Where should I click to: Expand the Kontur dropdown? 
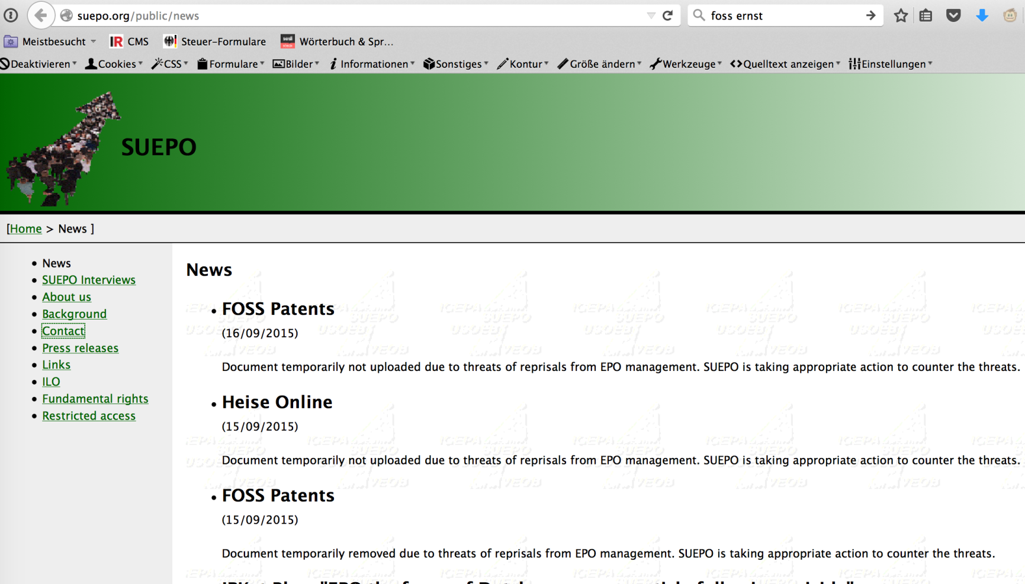(523, 64)
